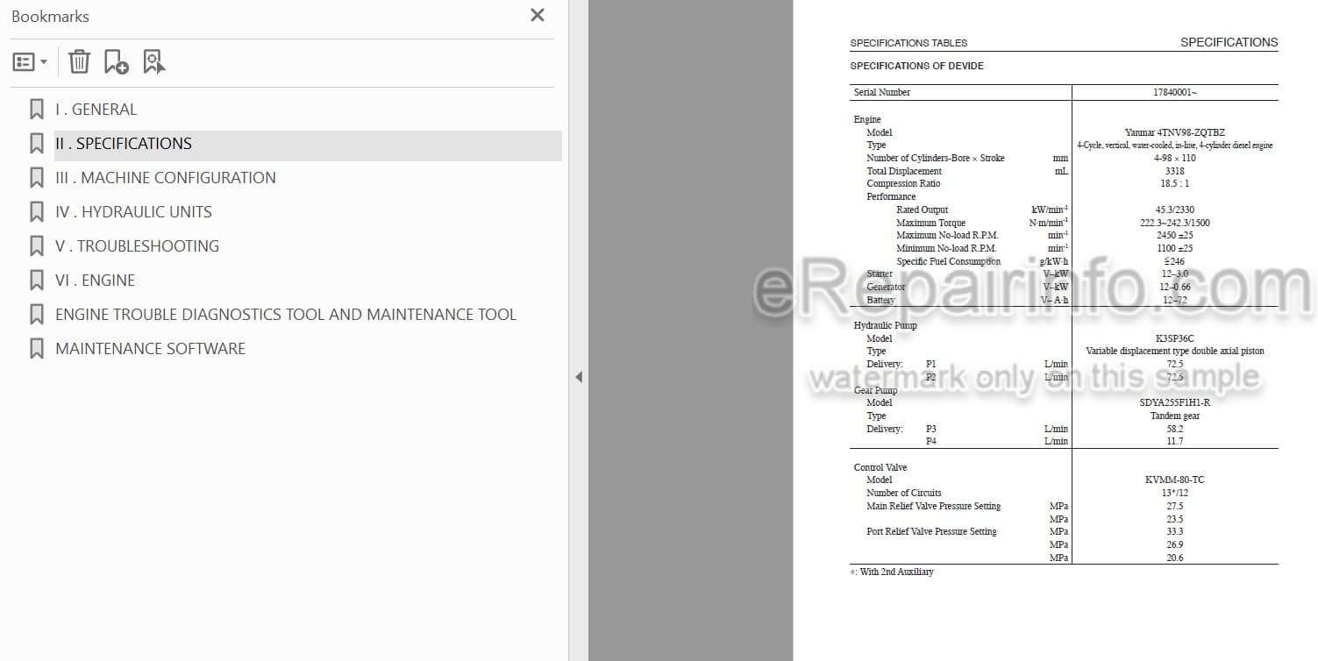Click P4 delivery value 11.7
The height and width of the screenshot is (661, 1318).
tap(1174, 442)
